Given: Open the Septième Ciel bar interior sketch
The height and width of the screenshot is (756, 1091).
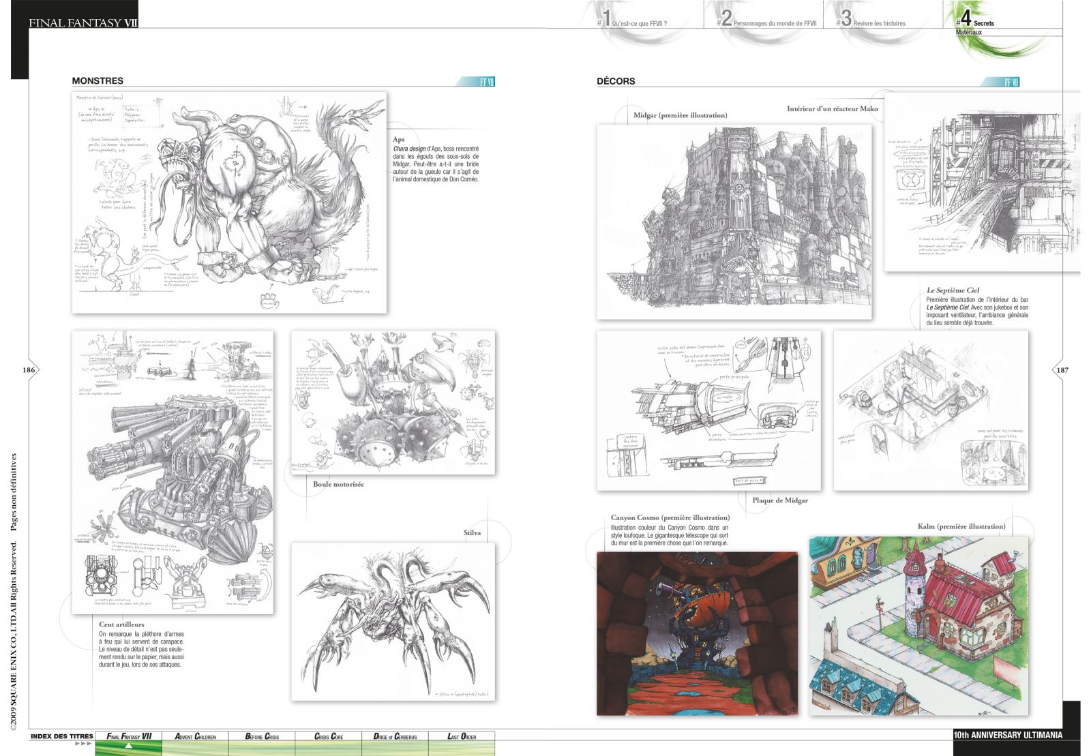Looking at the screenshot, I should coord(931,410).
